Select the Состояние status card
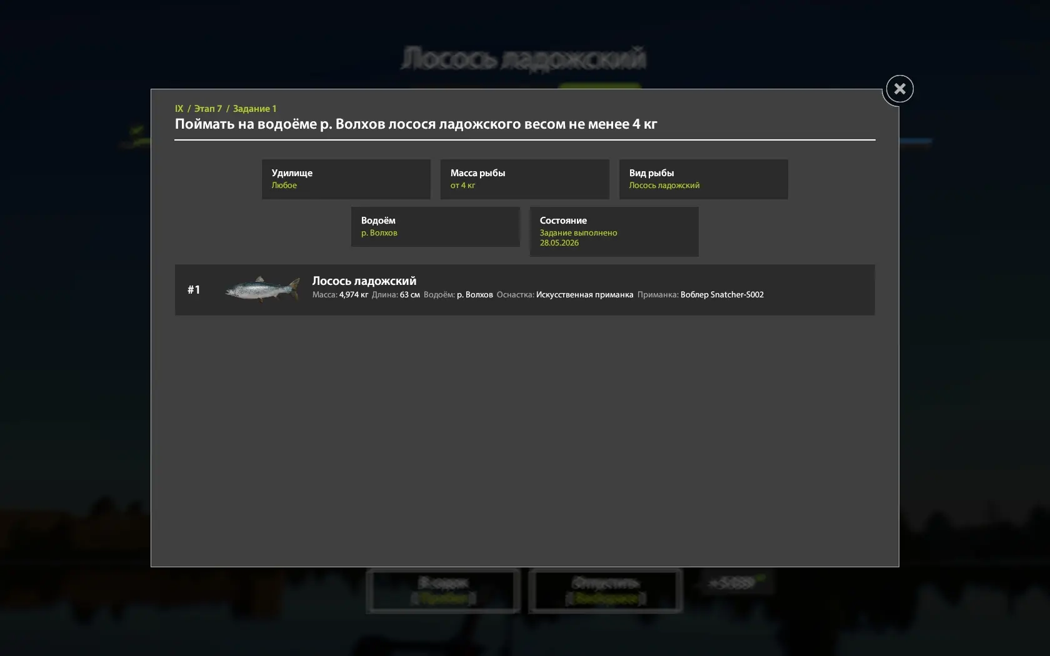Screen dimensions: 1050x656 click(x=614, y=232)
